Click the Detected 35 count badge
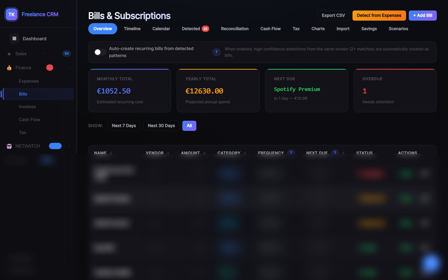The image size is (448, 280). click(205, 29)
